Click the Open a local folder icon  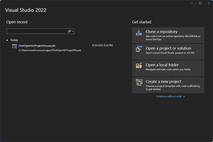(x=139, y=65)
